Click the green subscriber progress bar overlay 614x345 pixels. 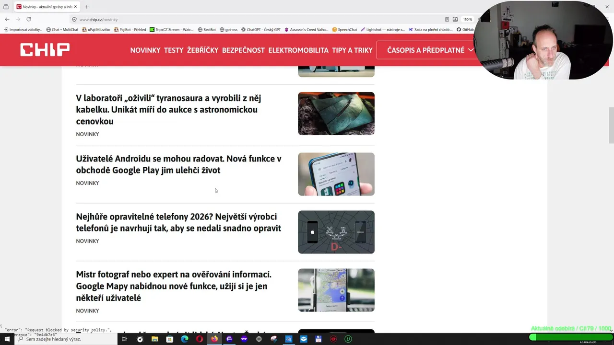coord(570,337)
